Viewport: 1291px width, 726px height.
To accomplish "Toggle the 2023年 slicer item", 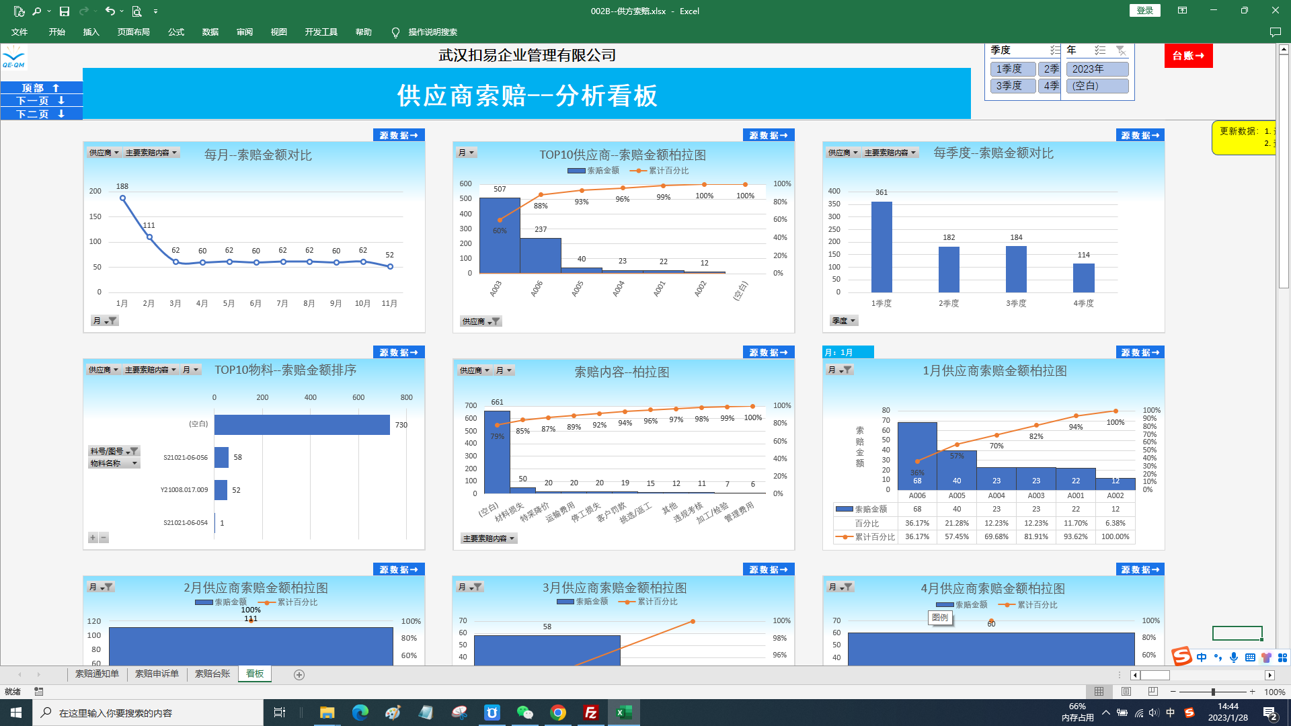I will (x=1097, y=69).
